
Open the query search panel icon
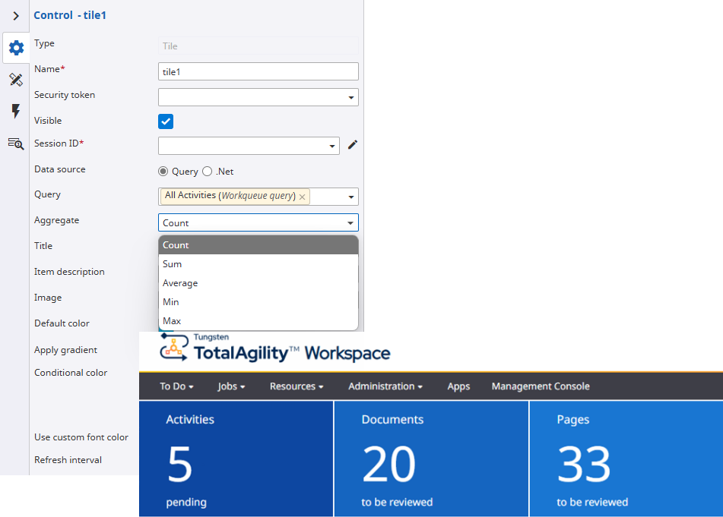point(15,143)
